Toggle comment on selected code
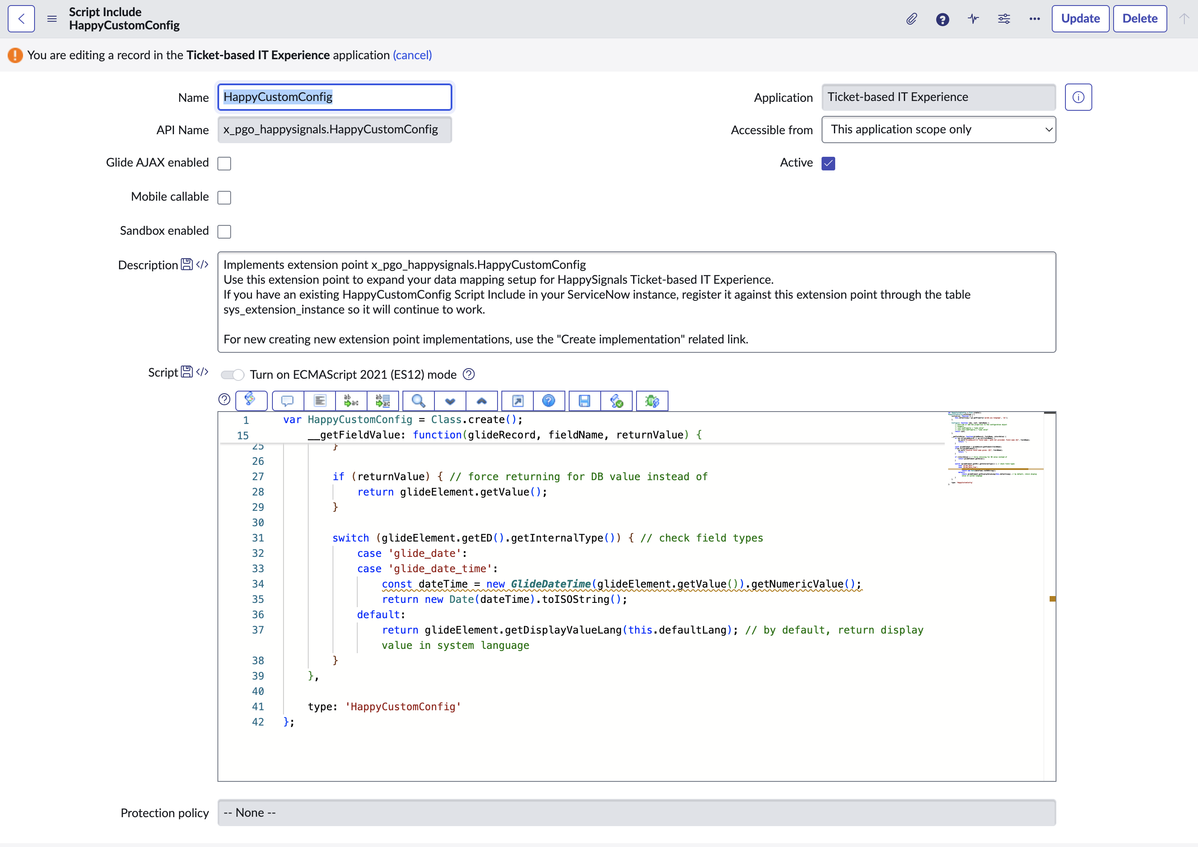This screenshot has width=1198, height=847. pos(287,400)
